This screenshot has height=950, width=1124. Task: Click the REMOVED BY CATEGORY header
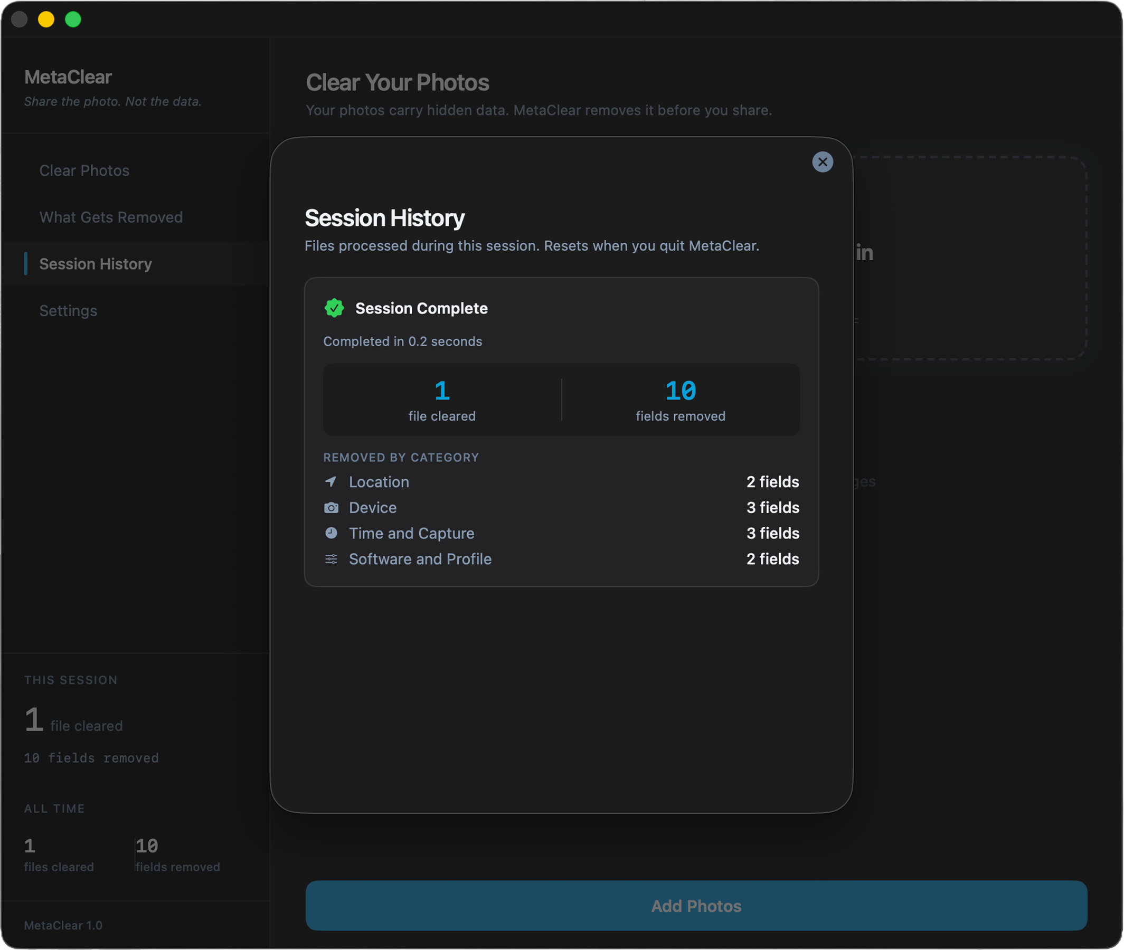tap(401, 457)
